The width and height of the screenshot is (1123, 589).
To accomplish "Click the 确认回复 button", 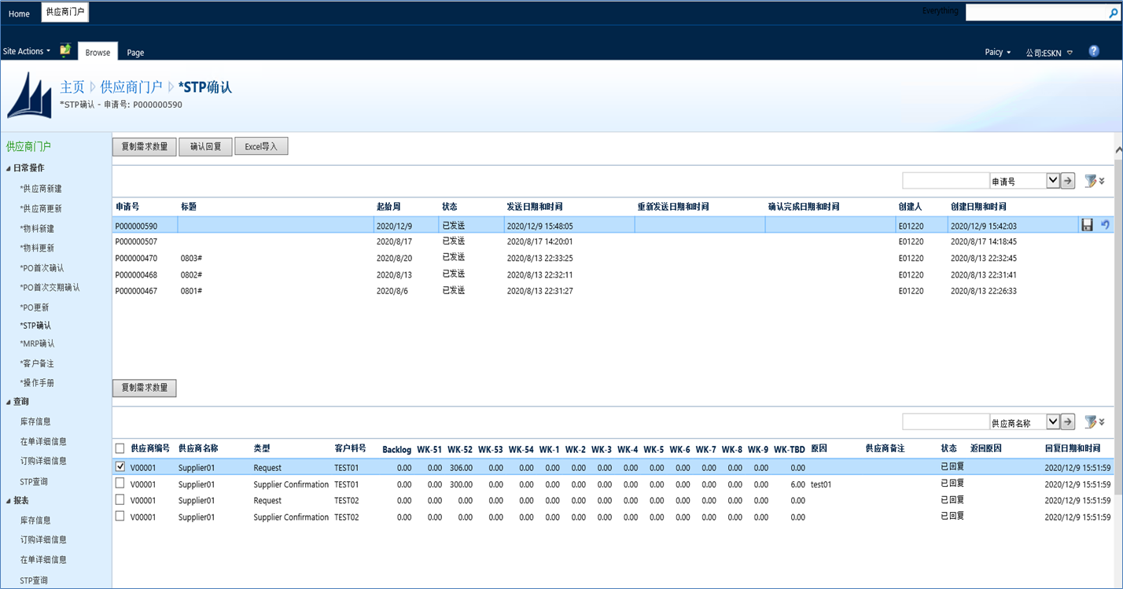I will pyautogui.click(x=206, y=146).
